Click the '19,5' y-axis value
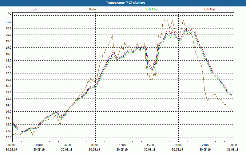This screenshot has height=153, width=246. [9, 41]
